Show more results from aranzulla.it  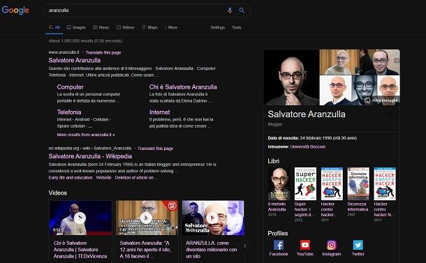click(x=86, y=135)
